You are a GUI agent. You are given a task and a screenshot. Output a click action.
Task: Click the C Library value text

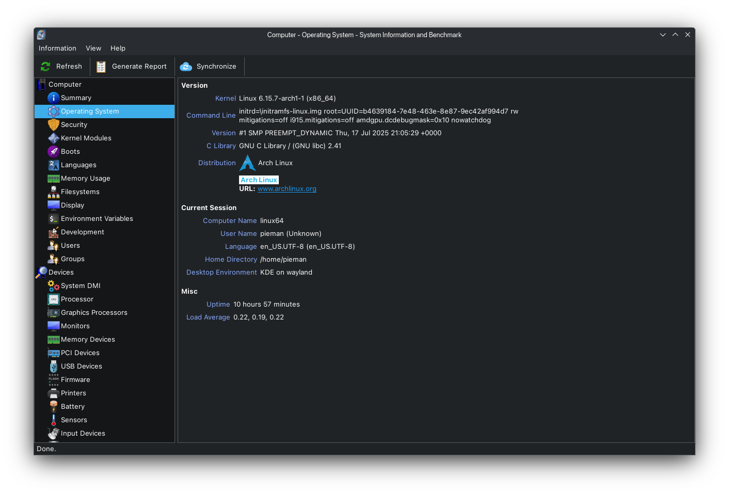tap(290, 146)
